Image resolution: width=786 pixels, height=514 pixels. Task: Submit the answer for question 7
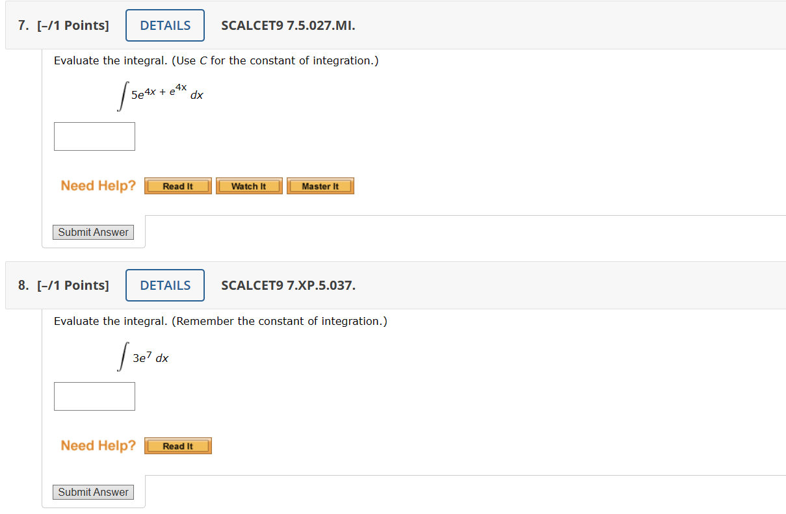pos(93,232)
